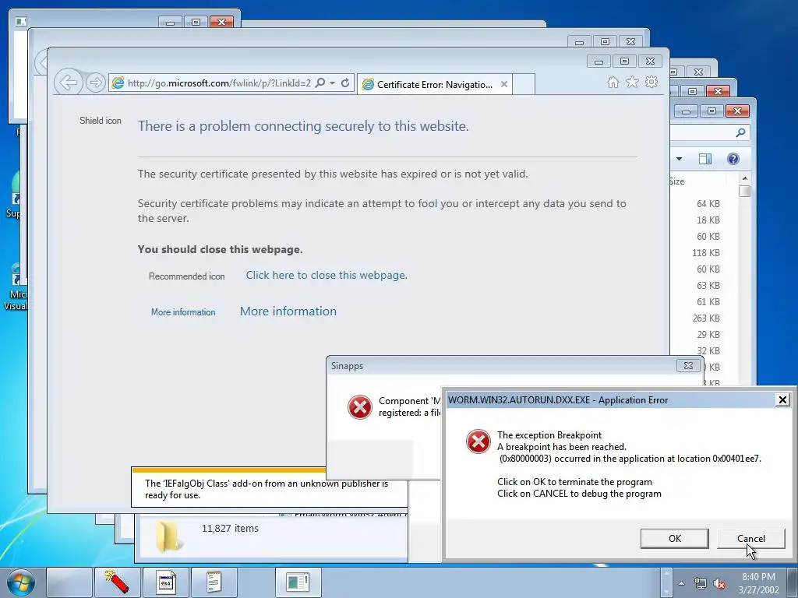
Task: Close the Sinapps error dialog
Action: [688, 366]
